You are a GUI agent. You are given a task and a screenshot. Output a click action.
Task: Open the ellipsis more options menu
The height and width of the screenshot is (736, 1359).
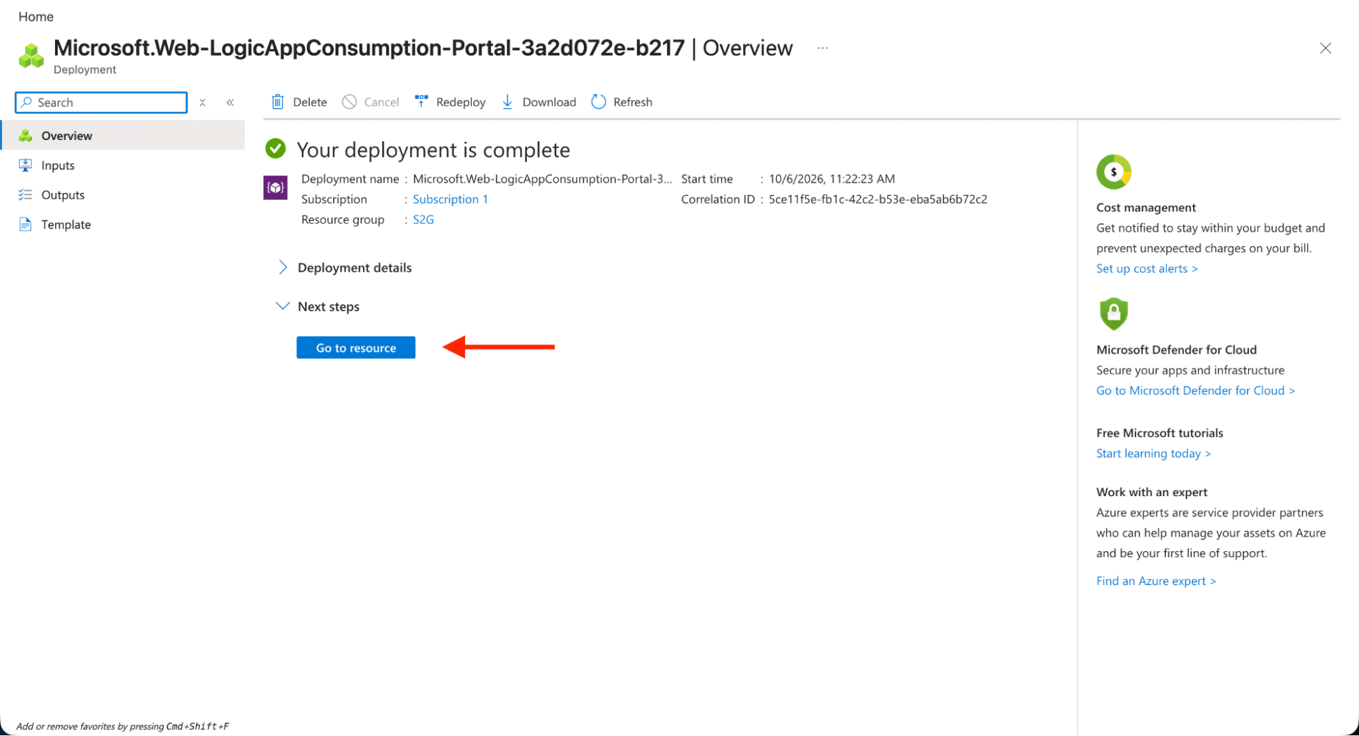tap(823, 48)
